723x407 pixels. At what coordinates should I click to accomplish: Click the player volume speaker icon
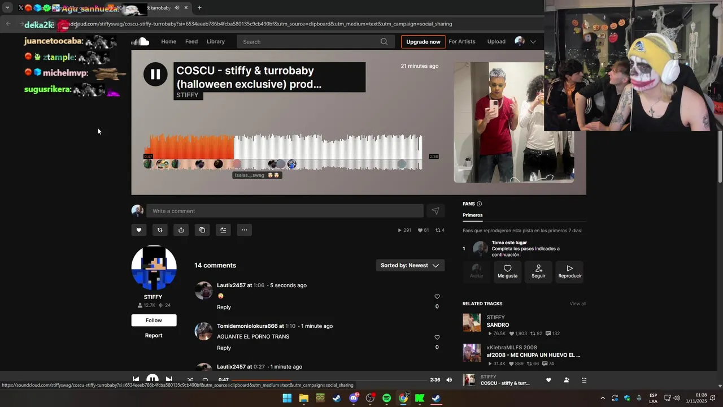(449, 380)
